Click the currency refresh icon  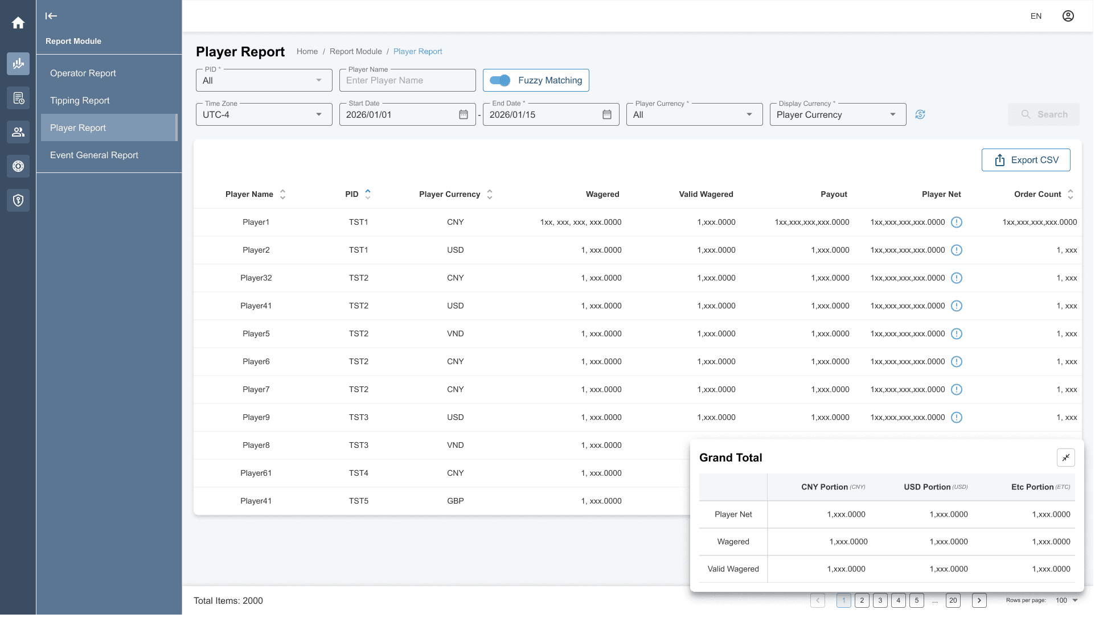(925, 115)
